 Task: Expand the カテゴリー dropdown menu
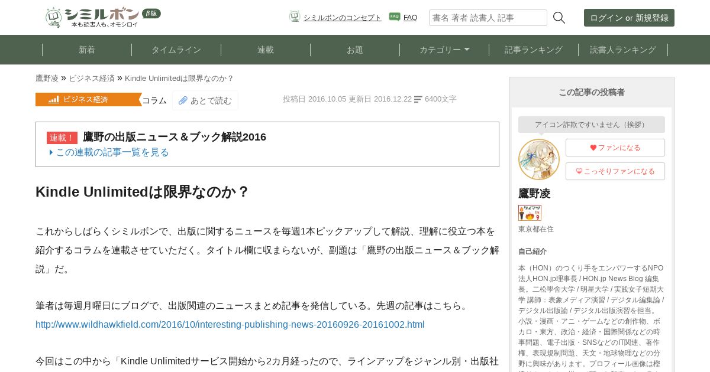point(444,50)
